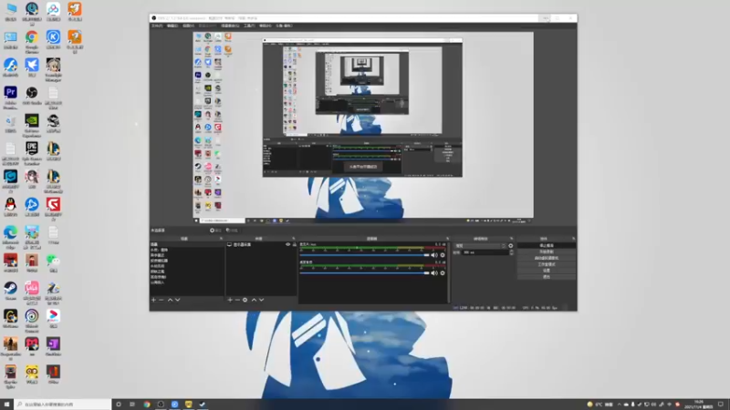The image size is (730, 410).
Task: Select the highlighted first scene in Scenes list
Action: pyautogui.click(x=186, y=244)
